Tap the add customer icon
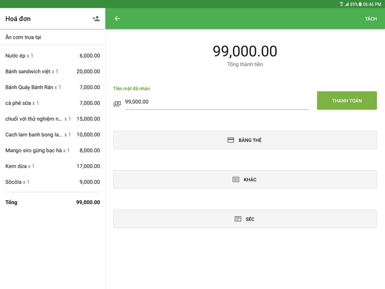The image size is (385, 289). (x=96, y=19)
